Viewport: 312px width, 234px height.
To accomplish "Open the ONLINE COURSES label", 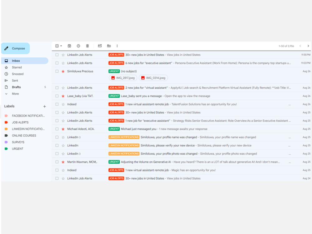I will [25, 135].
